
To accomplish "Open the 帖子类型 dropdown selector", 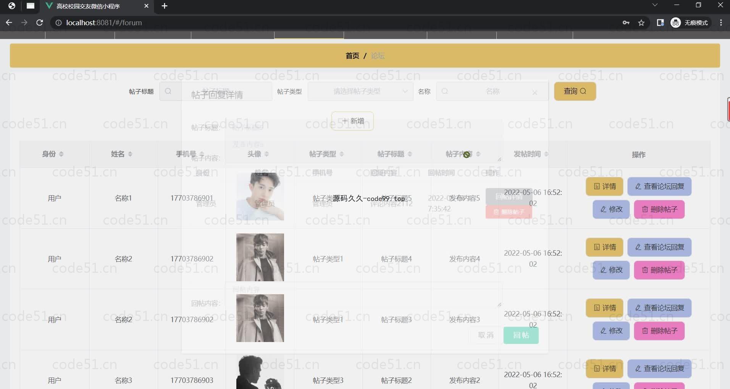I will click(360, 91).
